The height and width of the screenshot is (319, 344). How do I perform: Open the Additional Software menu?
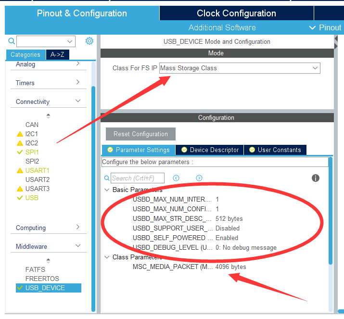pos(222,27)
